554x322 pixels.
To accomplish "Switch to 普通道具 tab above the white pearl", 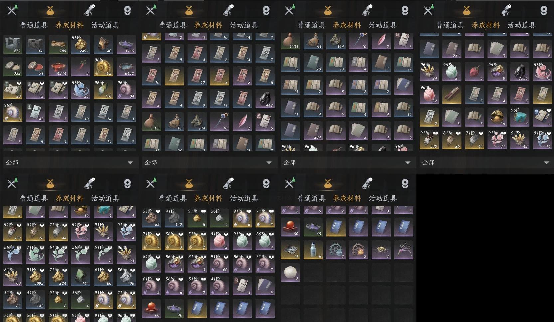I will pyautogui.click(x=311, y=198).
